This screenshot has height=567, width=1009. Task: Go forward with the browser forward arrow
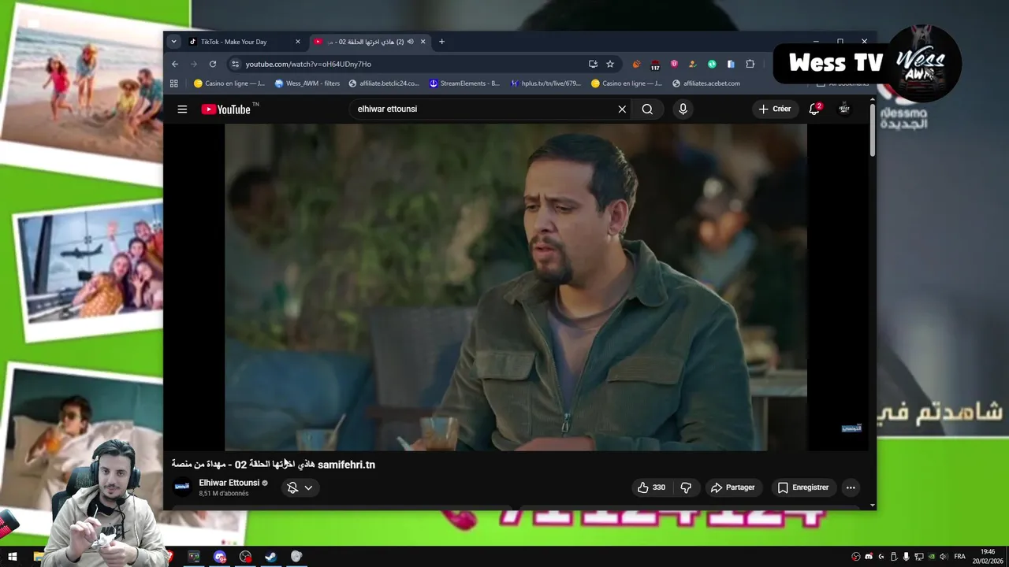click(x=194, y=64)
